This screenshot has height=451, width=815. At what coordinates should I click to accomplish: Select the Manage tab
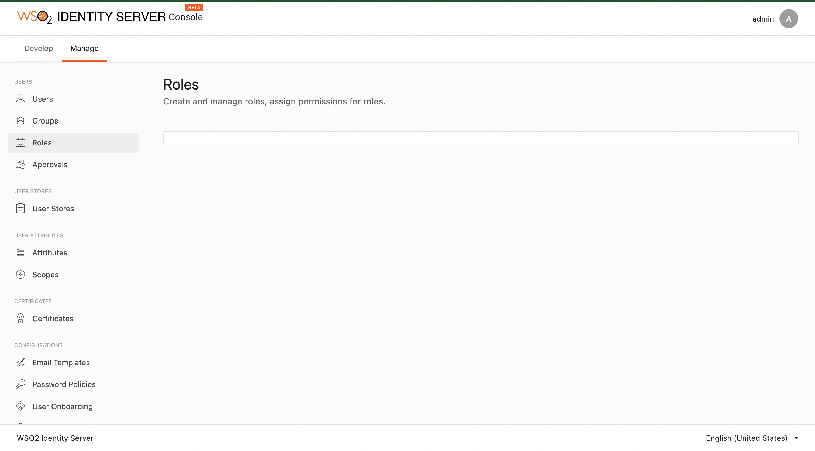pyautogui.click(x=84, y=48)
